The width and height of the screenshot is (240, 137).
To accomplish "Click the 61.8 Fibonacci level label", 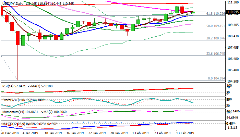I will point(216,13).
